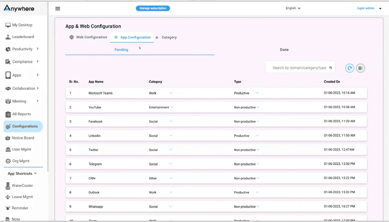Expand the Productivity submenu arrow
The width and height of the screenshot is (389, 222).
[38, 49]
